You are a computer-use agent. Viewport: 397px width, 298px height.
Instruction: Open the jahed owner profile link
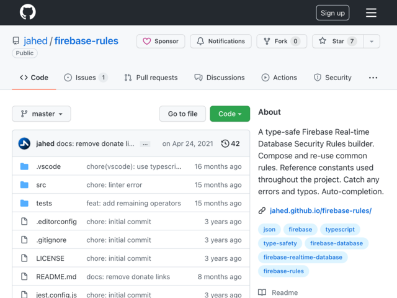click(35, 41)
